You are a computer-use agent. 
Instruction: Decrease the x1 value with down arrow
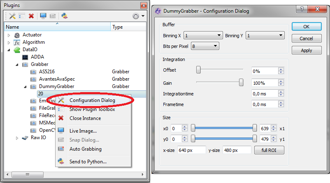pos(274,130)
